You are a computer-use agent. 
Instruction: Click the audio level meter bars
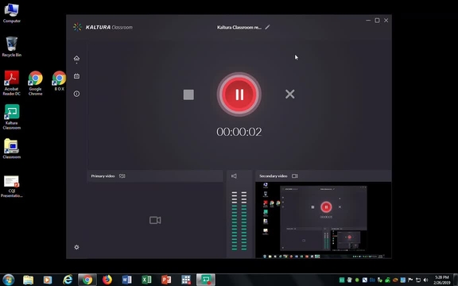[239, 221]
